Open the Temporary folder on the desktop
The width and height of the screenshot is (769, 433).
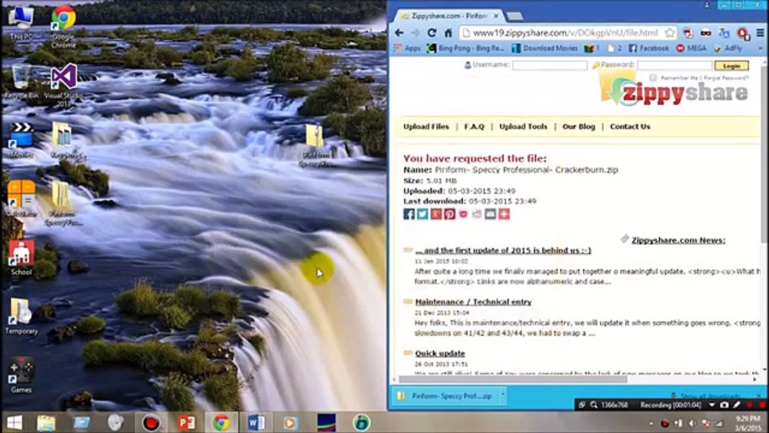[21, 316]
